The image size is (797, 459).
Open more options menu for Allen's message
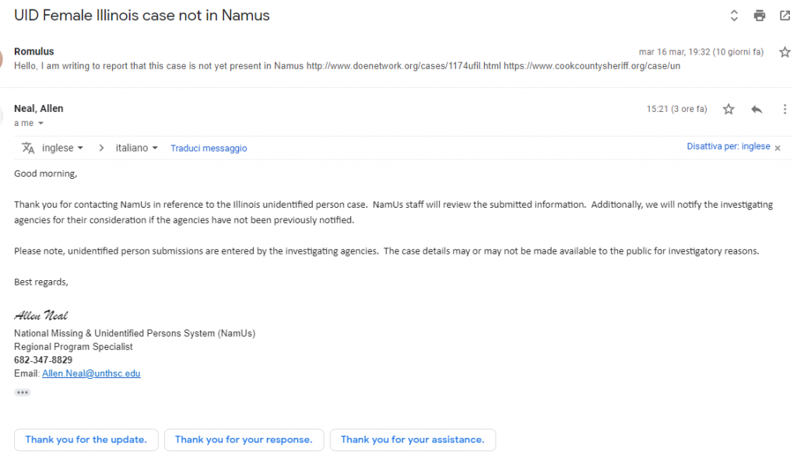(785, 110)
